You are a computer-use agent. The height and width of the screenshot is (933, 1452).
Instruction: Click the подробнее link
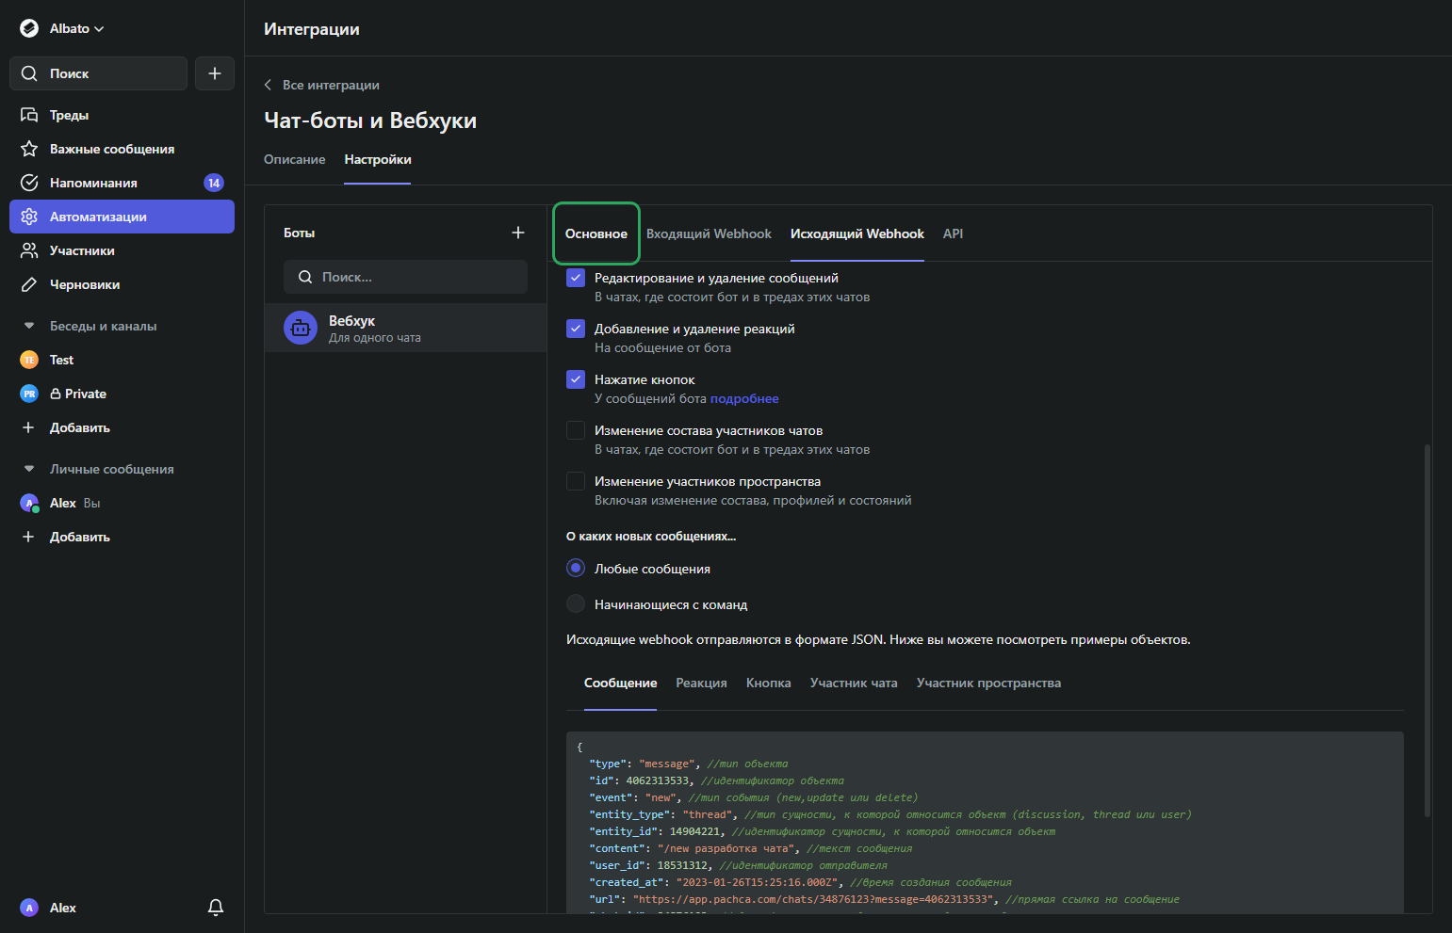pyautogui.click(x=744, y=398)
